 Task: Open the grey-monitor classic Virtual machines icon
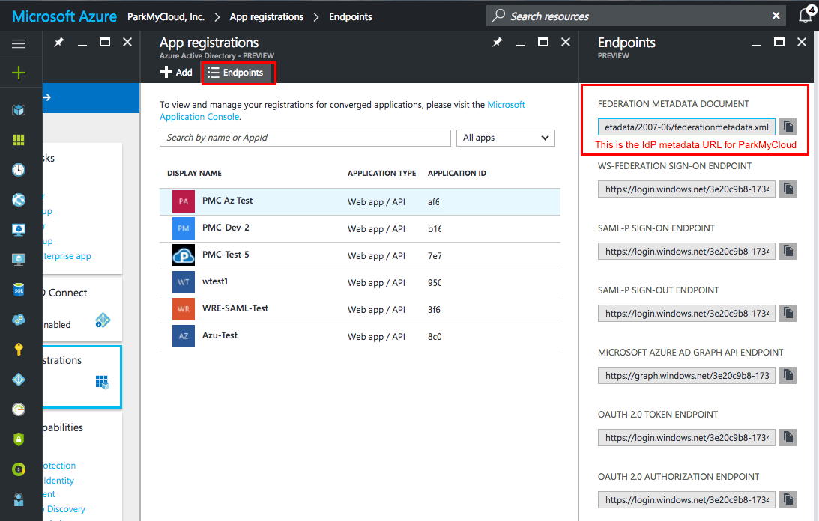click(x=19, y=260)
